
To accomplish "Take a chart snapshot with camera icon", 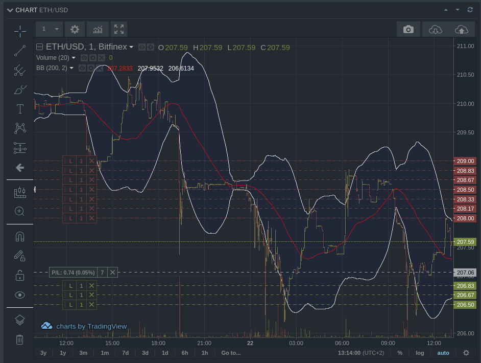I will [408, 29].
